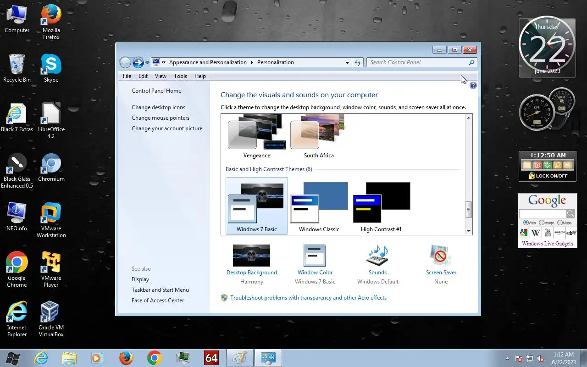Image resolution: width=587 pixels, height=367 pixels.
Task: Select the Web radio button
Action: click(526, 222)
